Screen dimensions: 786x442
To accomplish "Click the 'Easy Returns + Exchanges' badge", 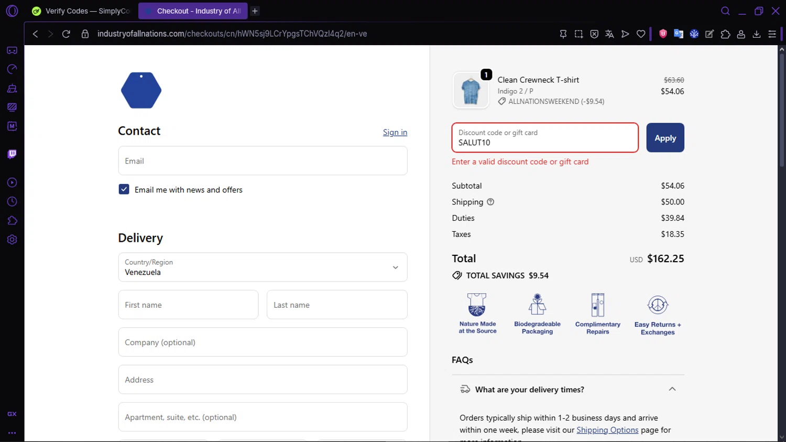I will click(x=658, y=315).
